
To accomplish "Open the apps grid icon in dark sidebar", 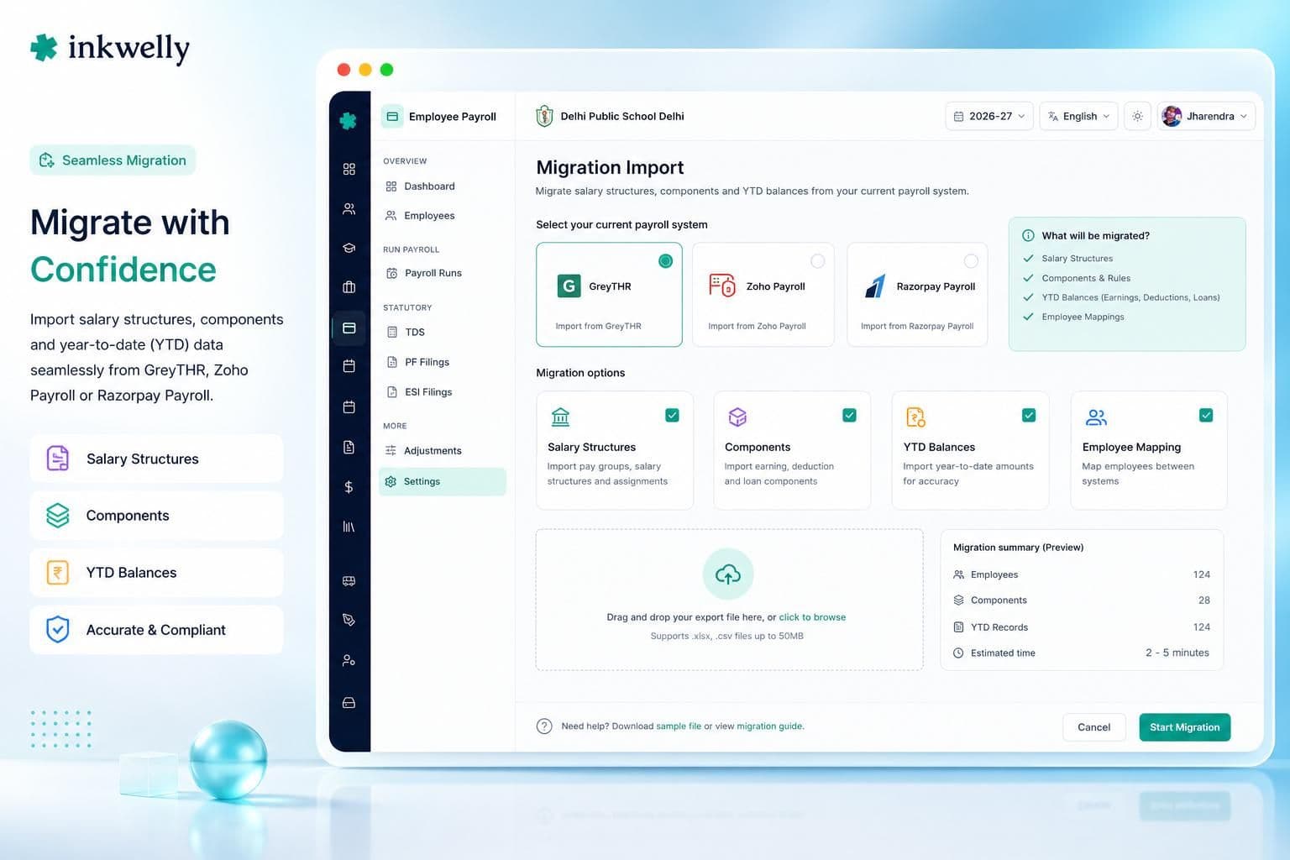I will click(349, 169).
